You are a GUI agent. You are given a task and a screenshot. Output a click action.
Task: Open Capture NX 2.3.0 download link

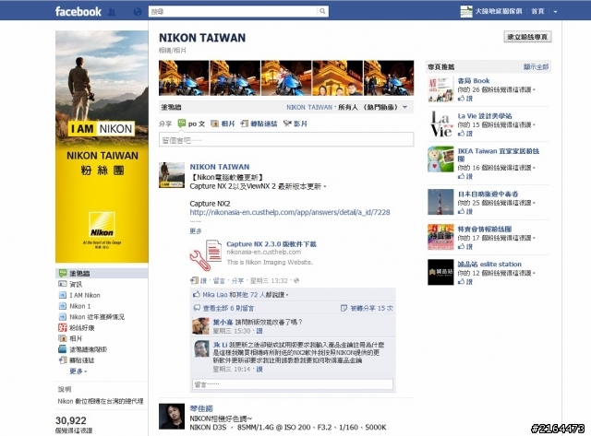coord(271,243)
